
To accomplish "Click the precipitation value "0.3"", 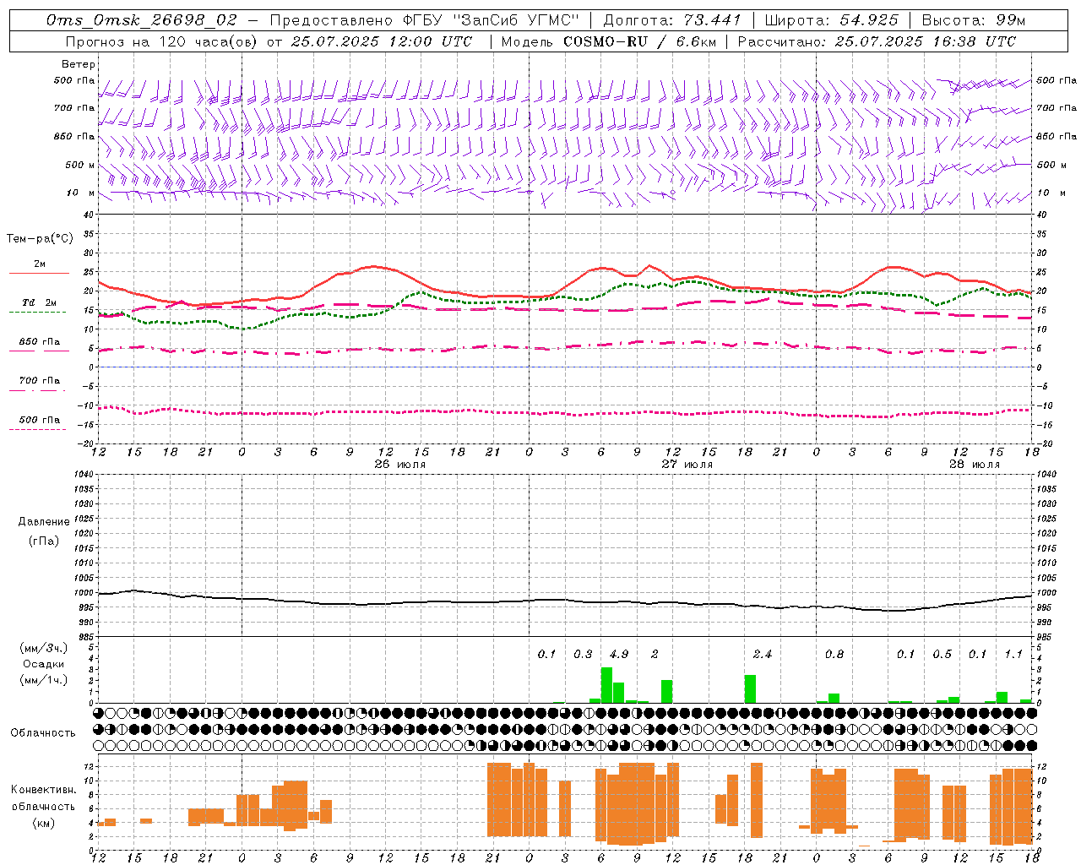I will (x=583, y=654).
